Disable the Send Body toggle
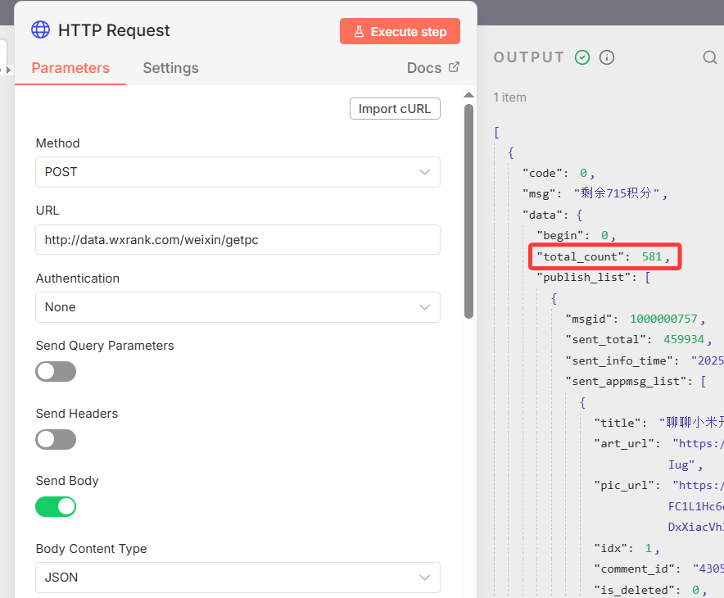The height and width of the screenshot is (598, 724). pos(56,507)
